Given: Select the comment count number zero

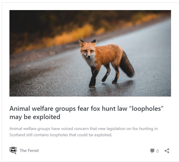Looking at the screenshot, I should (x=157, y=151).
